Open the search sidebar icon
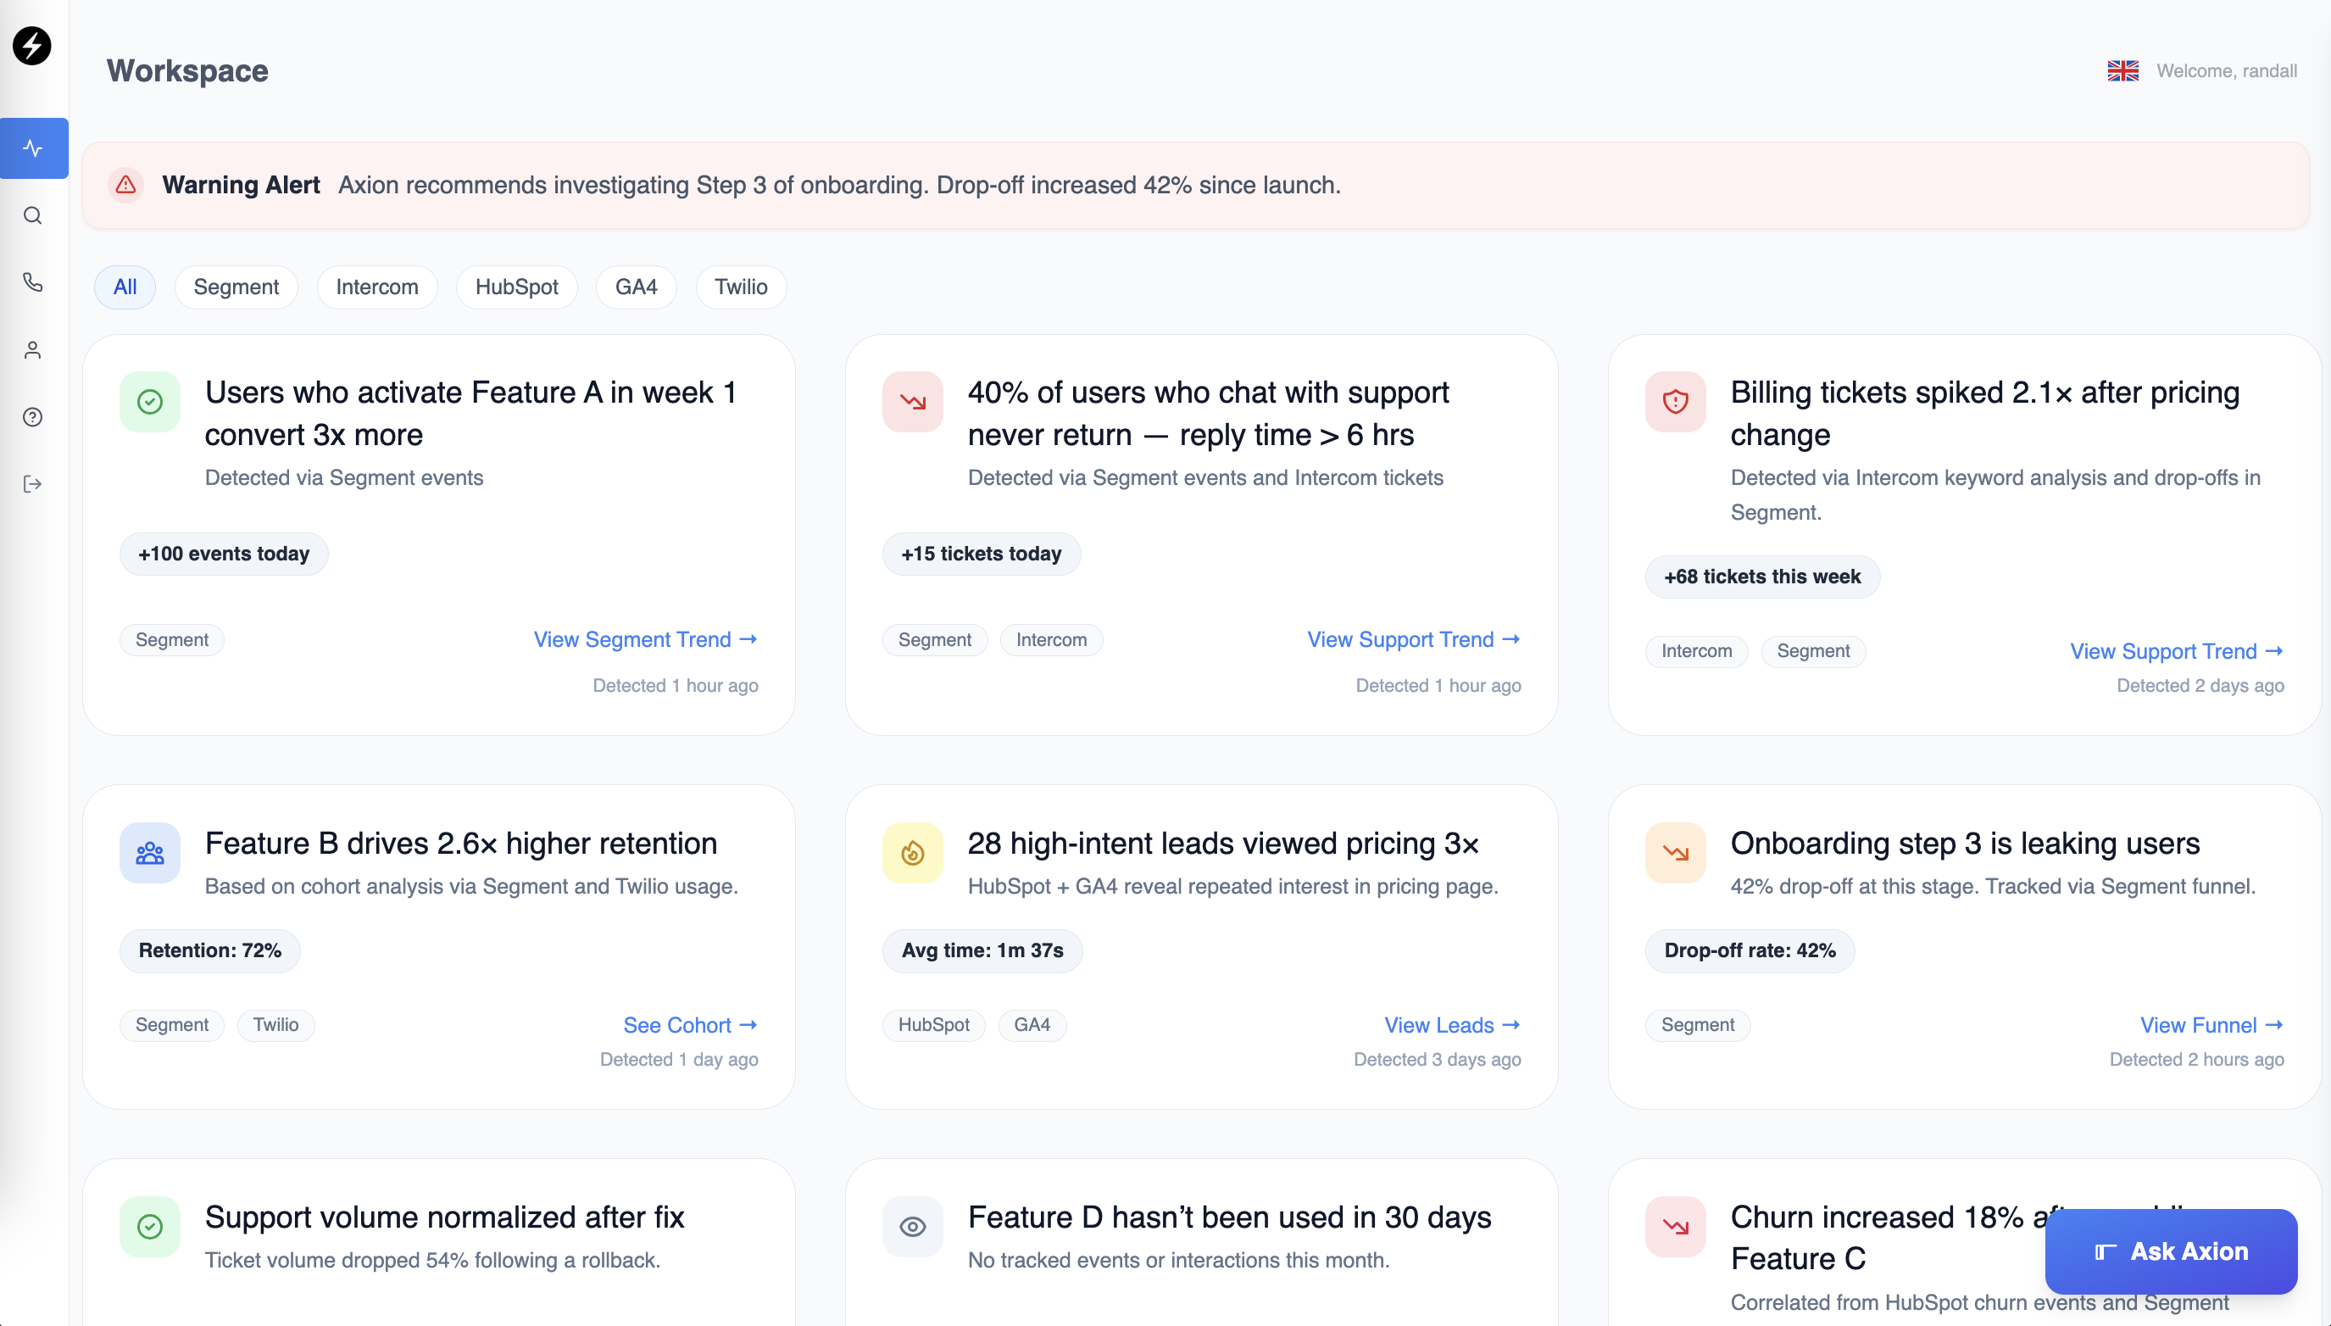 33,216
